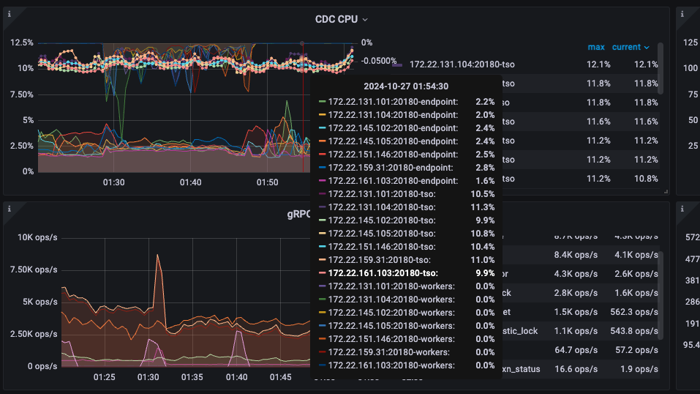Screen dimensions: 700x394
Task: Click the 8.4K ops/s legend value
Action: click(576, 255)
